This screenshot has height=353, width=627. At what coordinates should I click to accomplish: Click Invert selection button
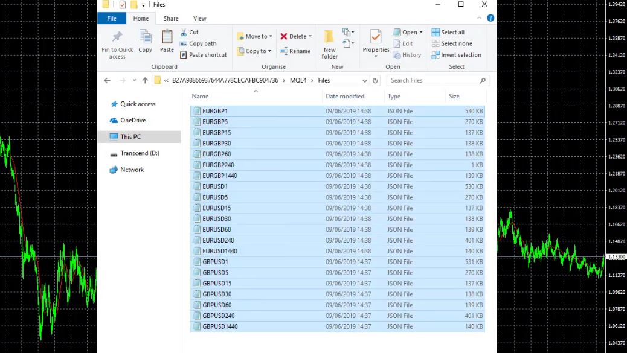pyautogui.click(x=456, y=55)
